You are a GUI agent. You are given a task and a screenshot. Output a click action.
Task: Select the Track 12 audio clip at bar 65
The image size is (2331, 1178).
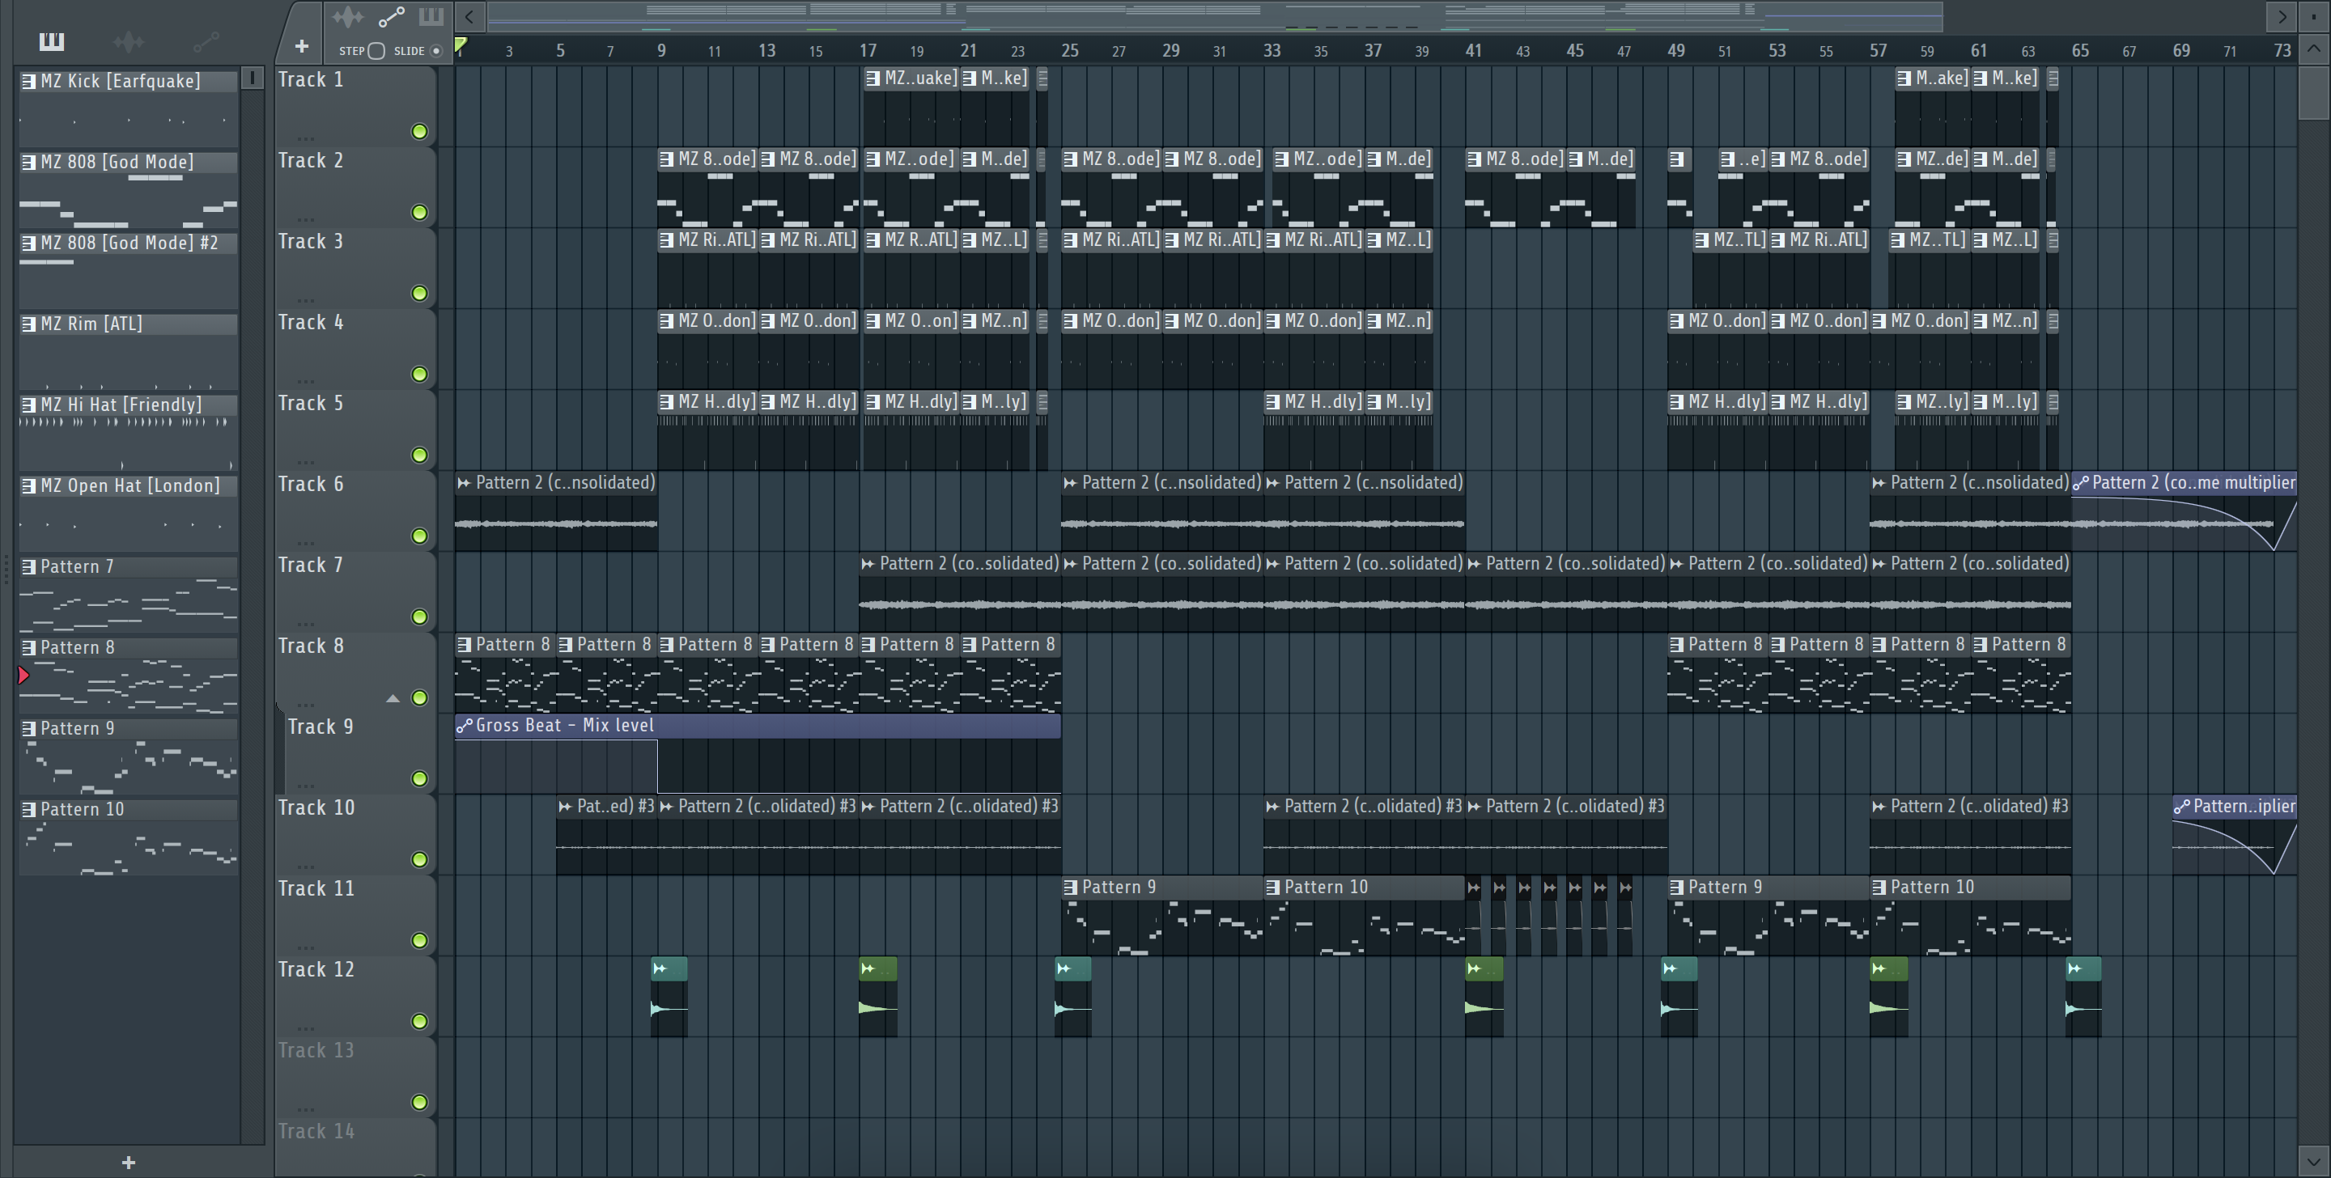click(x=2083, y=996)
